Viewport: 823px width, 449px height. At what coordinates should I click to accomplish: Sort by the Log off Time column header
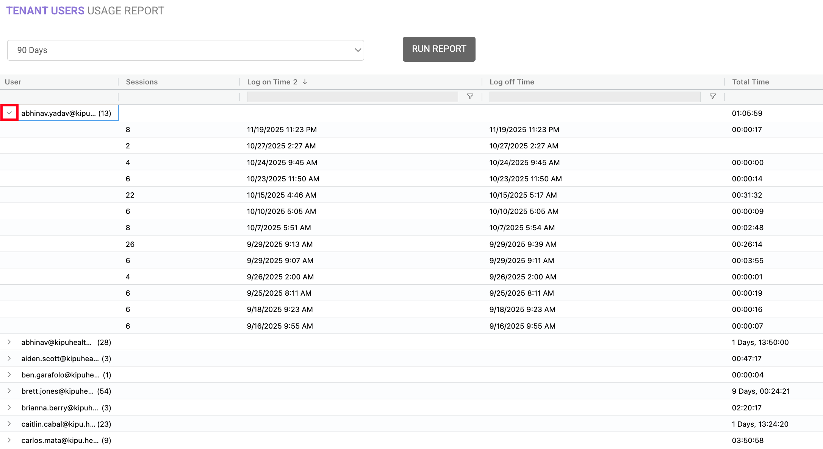[x=512, y=82]
